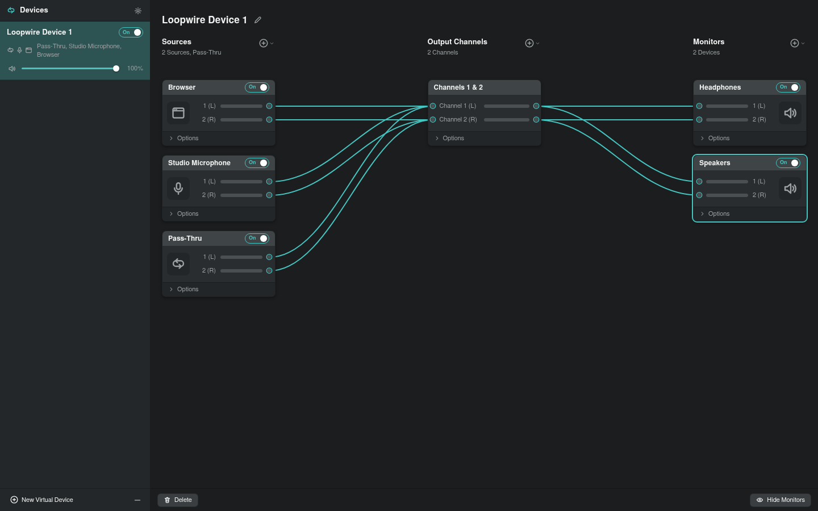Click the volume icon beside device slider
Screen dimensions: 818x511
pyautogui.click(x=12, y=69)
